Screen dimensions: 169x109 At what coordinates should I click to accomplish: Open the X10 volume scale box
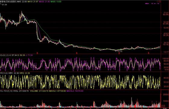[163, 106]
